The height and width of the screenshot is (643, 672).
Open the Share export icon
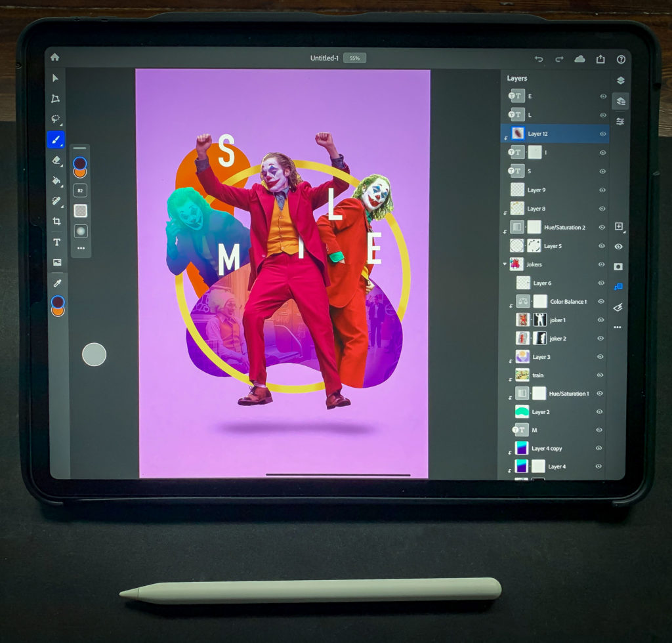pyautogui.click(x=600, y=59)
